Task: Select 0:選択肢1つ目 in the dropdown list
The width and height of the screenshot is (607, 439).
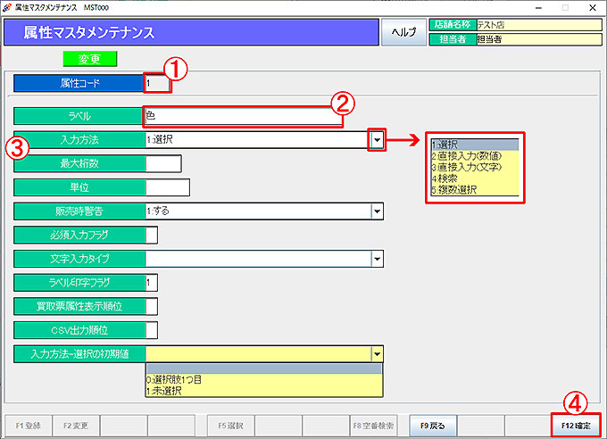Action: click(264, 379)
